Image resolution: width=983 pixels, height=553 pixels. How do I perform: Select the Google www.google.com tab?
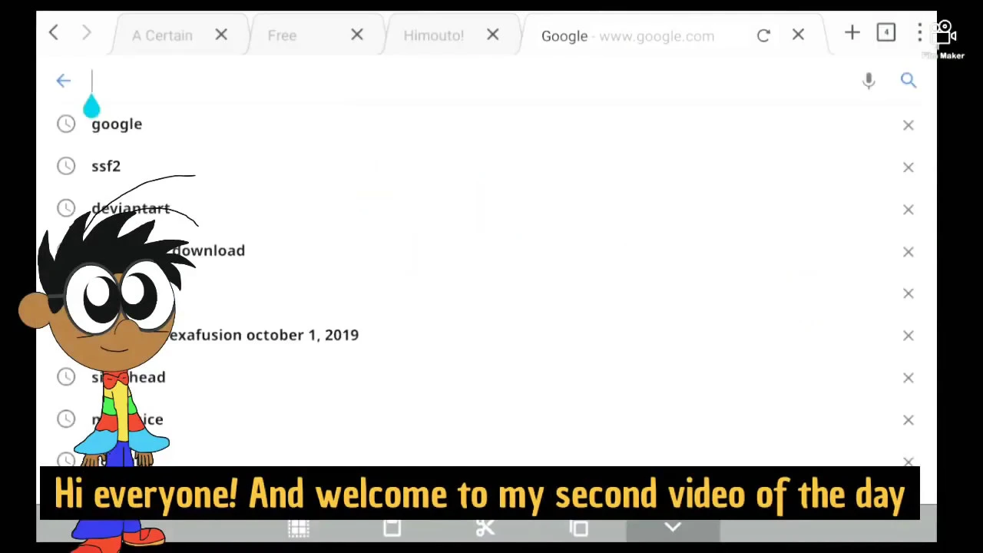(x=627, y=36)
